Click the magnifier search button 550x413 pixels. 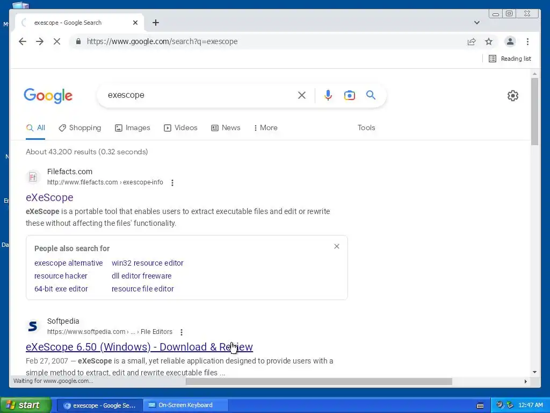371,95
